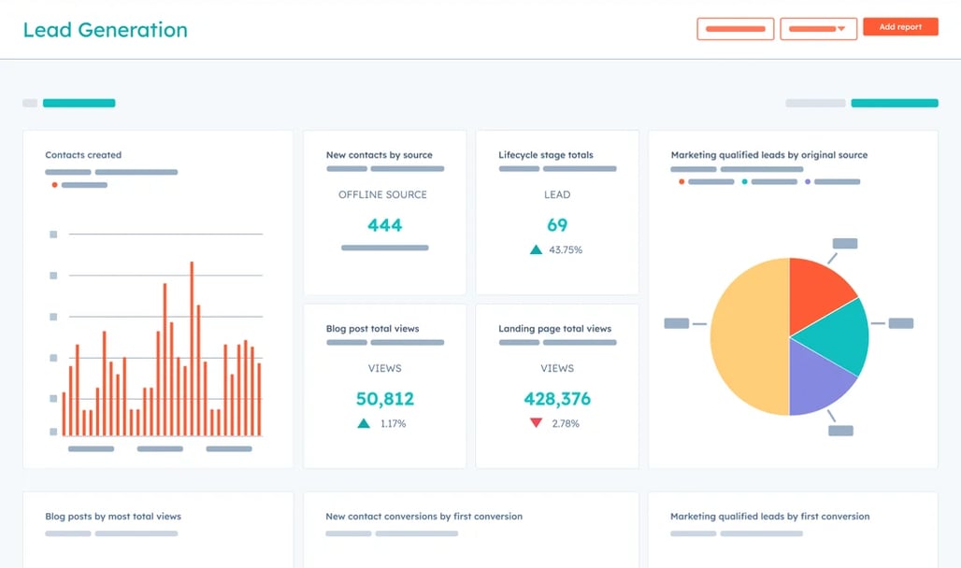The height and width of the screenshot is (568, 961).
Task: Toggle the teal filter pill at dashboard top left
Action: click(x=79, y=103)
